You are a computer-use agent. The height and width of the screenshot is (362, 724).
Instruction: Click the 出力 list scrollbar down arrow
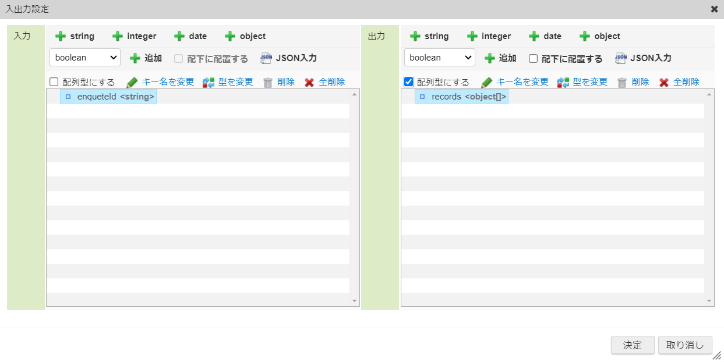(709, 301)
